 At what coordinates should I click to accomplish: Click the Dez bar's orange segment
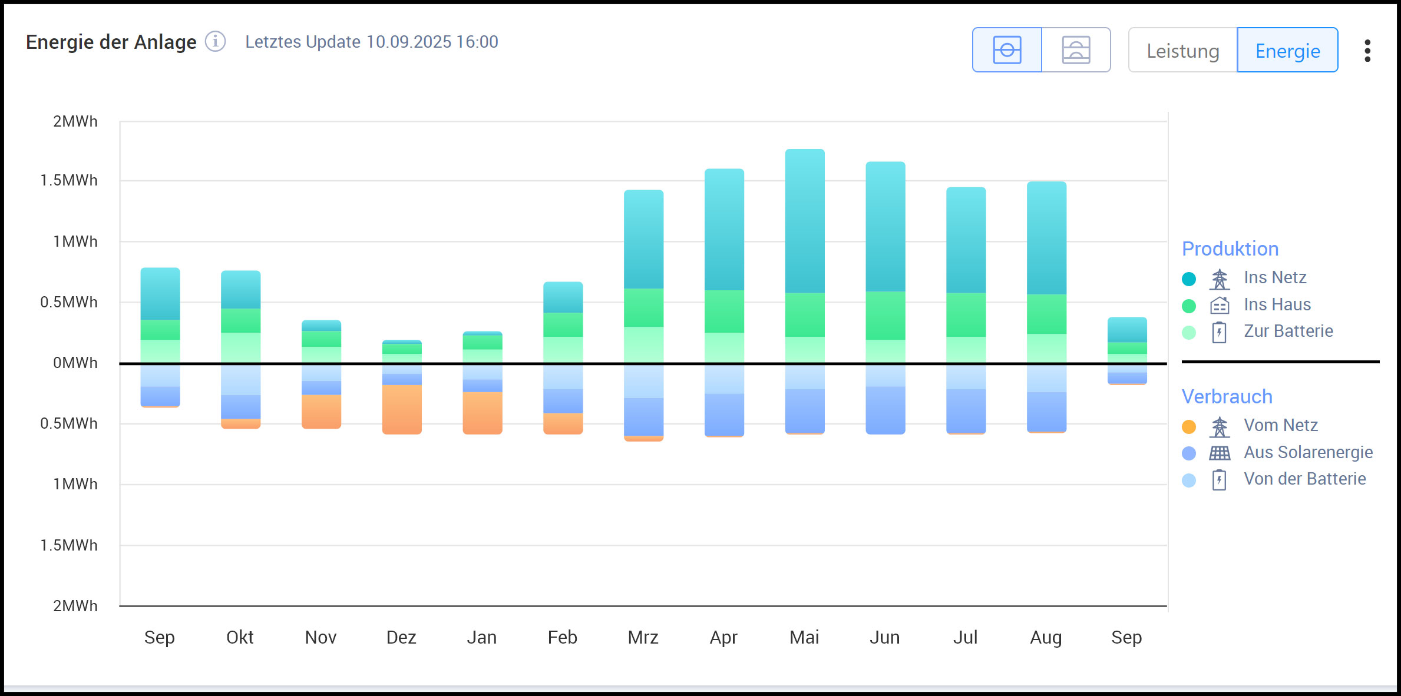[x=402, y=409]
